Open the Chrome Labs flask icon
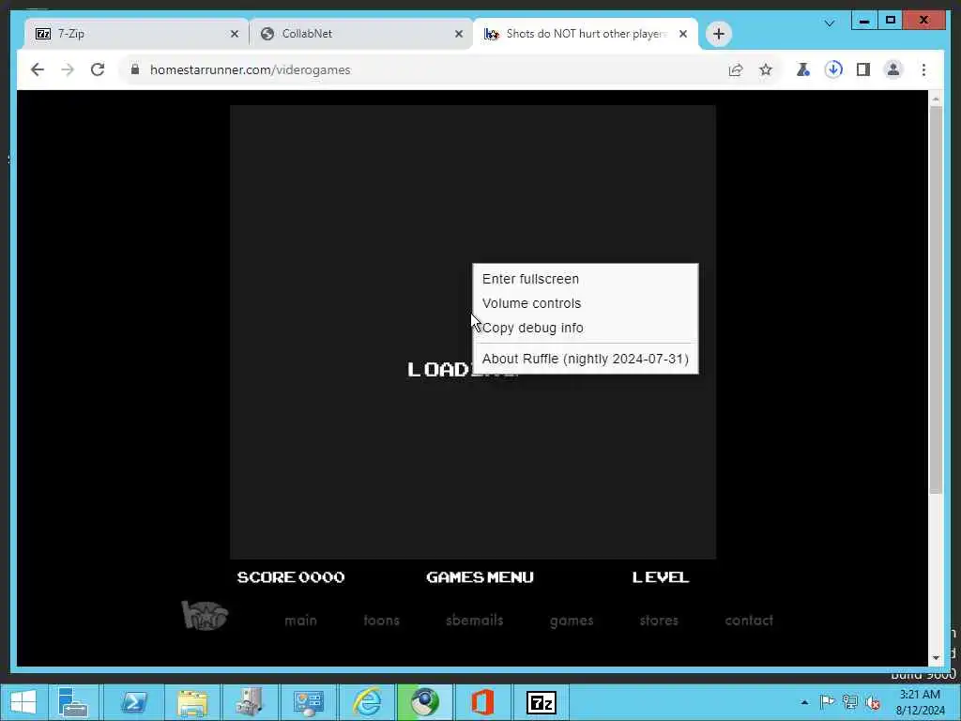The image size is (961, 721). (803, 69)
